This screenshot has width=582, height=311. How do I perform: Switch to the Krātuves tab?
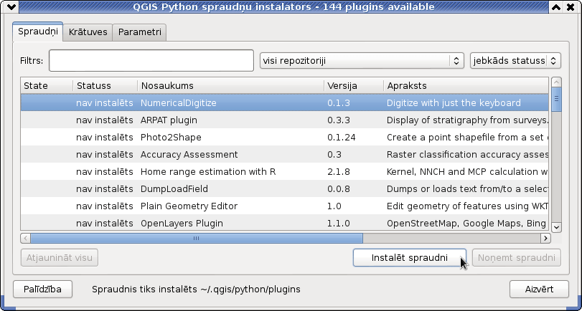tap(88, 32)
